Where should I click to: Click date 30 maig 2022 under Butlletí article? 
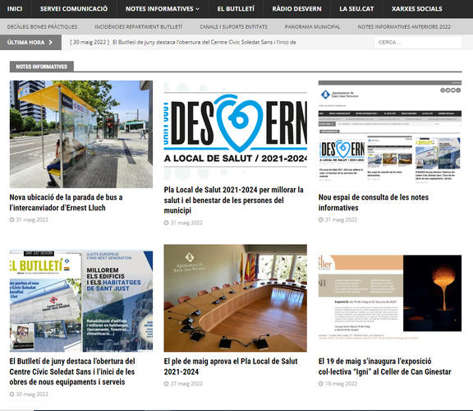(32, 394)
